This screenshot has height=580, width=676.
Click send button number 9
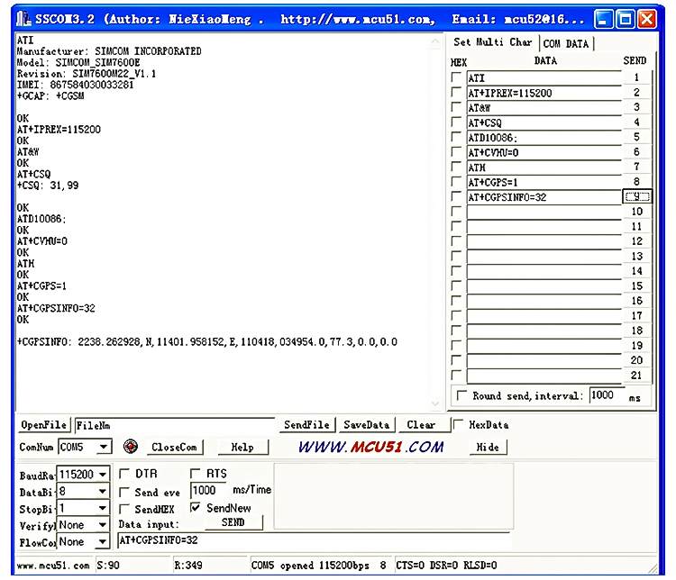pyautogui.click(x=636, y=196)
